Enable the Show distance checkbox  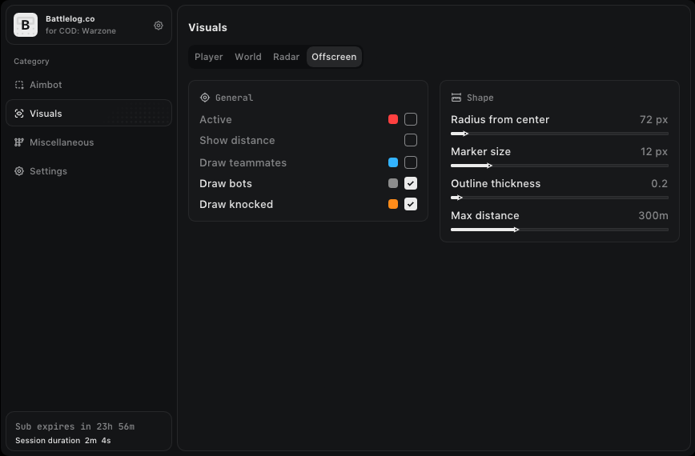(x=411, y=140)
